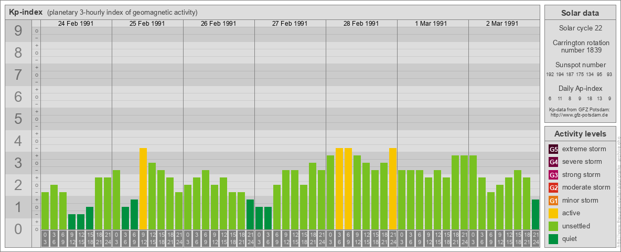Screen dimensions: 621x252
Task: Select the Sunspot number label
Action: tap(580, 65)
